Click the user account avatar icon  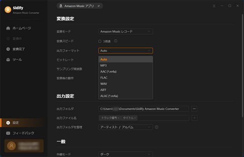(x=12, y=146)
